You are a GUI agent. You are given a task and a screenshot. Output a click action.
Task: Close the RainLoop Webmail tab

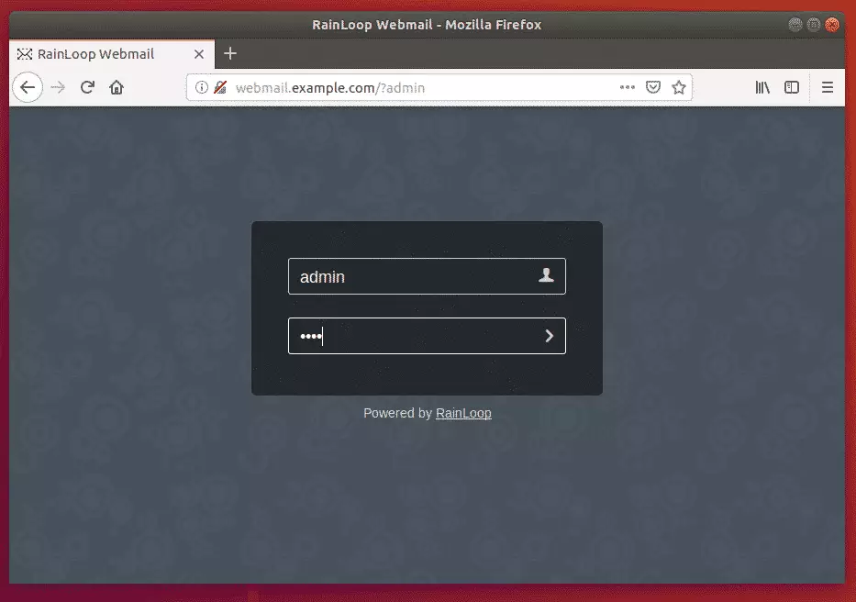[199, 54]
